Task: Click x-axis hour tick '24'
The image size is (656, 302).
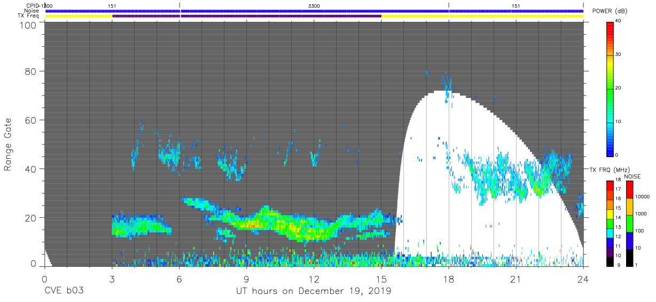Action: (x=583, y=279)
